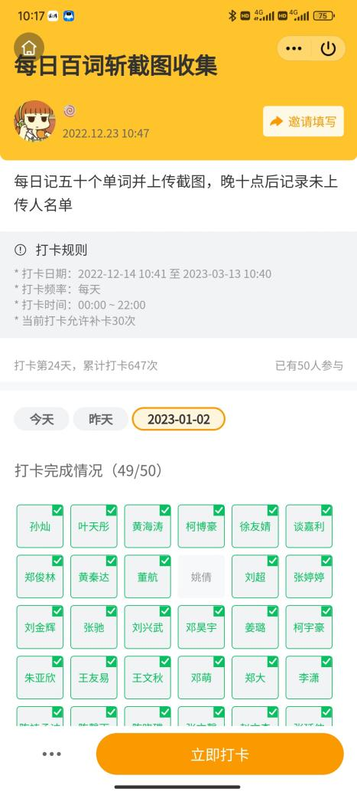The width and height of the screenshot is (357, 795).
Task: Tap the power close icon in capsule
Action: pyautogui.click(x=328, y=49)
